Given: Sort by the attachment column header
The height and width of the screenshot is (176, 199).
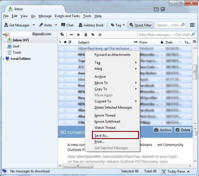Looking at the screenshot, I should coord(70,42).
